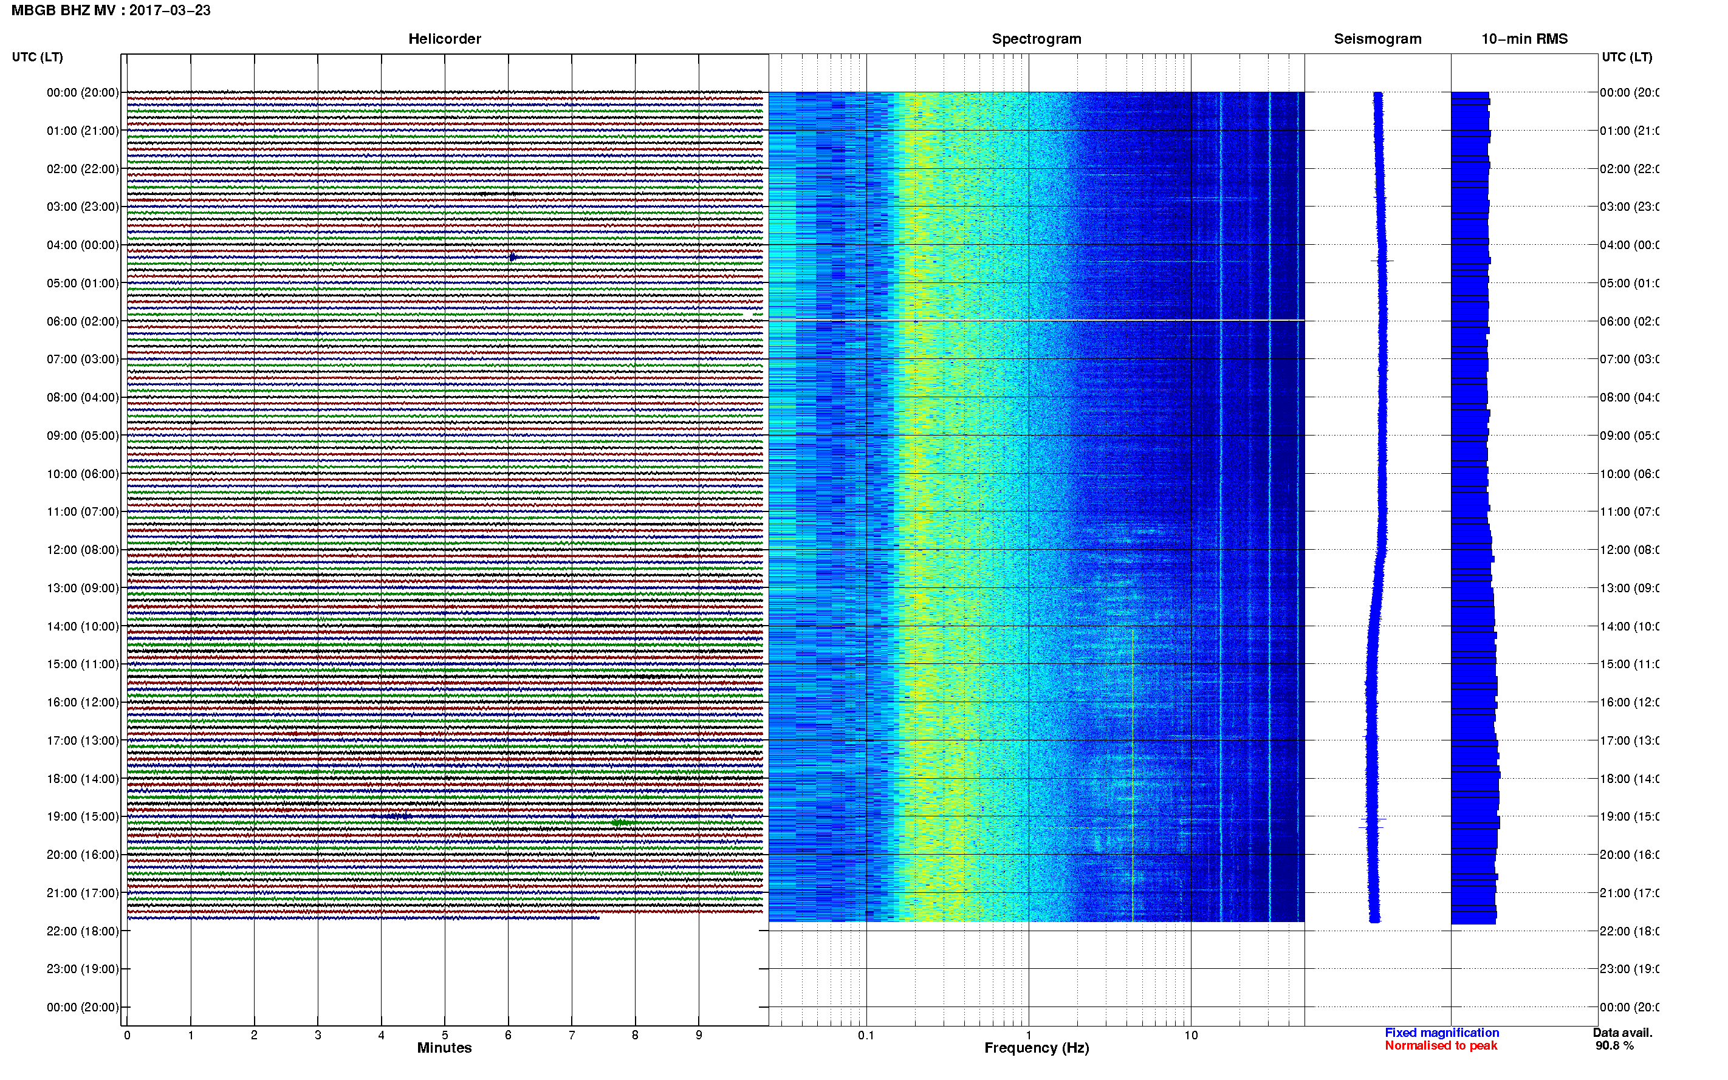The width and height of the screenshot is (1728, 1080).
Task: Click the seismogram spike near 19:00
Action: (1373, 819)
